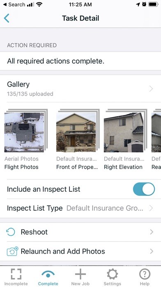Open Inspect List Type chevron
Image resolution: width=161 pixels, height=287 pixels.
pyautogui.click(x=151, y=208)
